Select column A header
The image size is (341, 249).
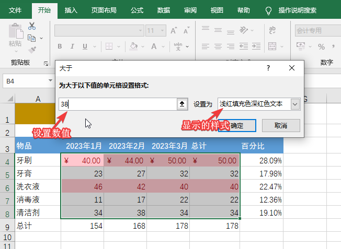[x=38, y=99]
